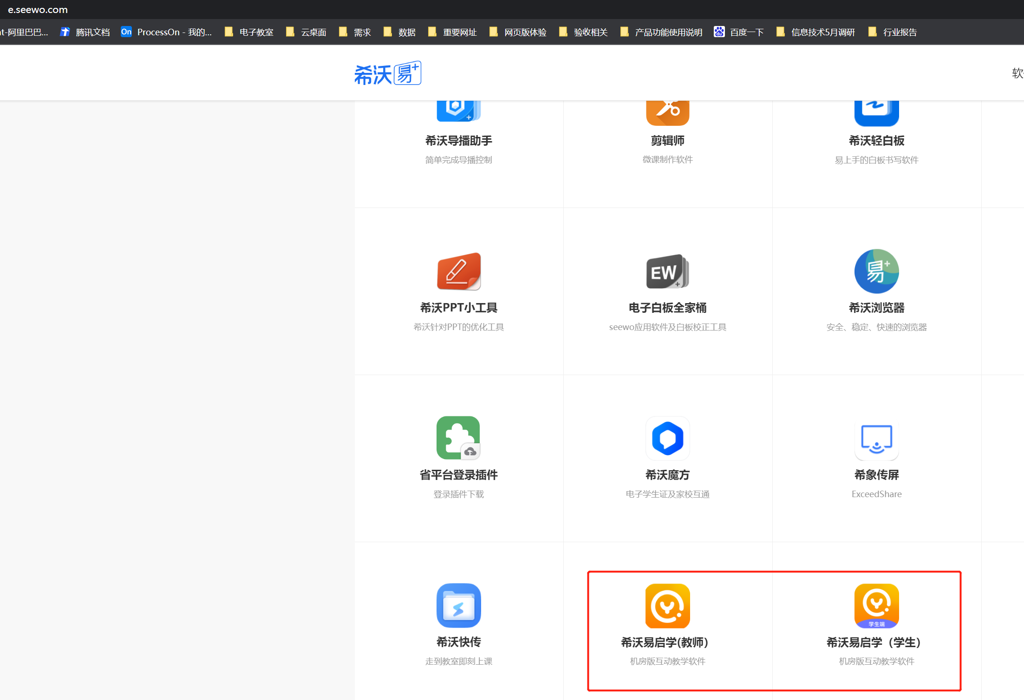This screenshot has height=700, width=1024.
Task: Click the 希沃浏览器 title text
Action: point(877,308)
